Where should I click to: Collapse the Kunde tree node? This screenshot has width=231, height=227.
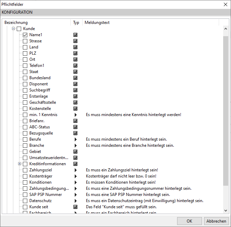(x=13, y=28)
